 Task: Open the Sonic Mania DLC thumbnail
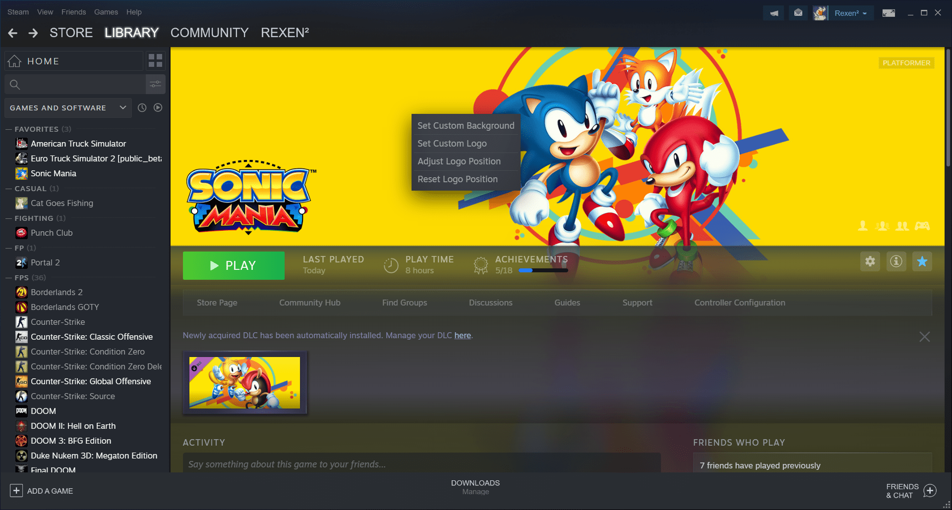pyautogui.click(x=245, y=382)
